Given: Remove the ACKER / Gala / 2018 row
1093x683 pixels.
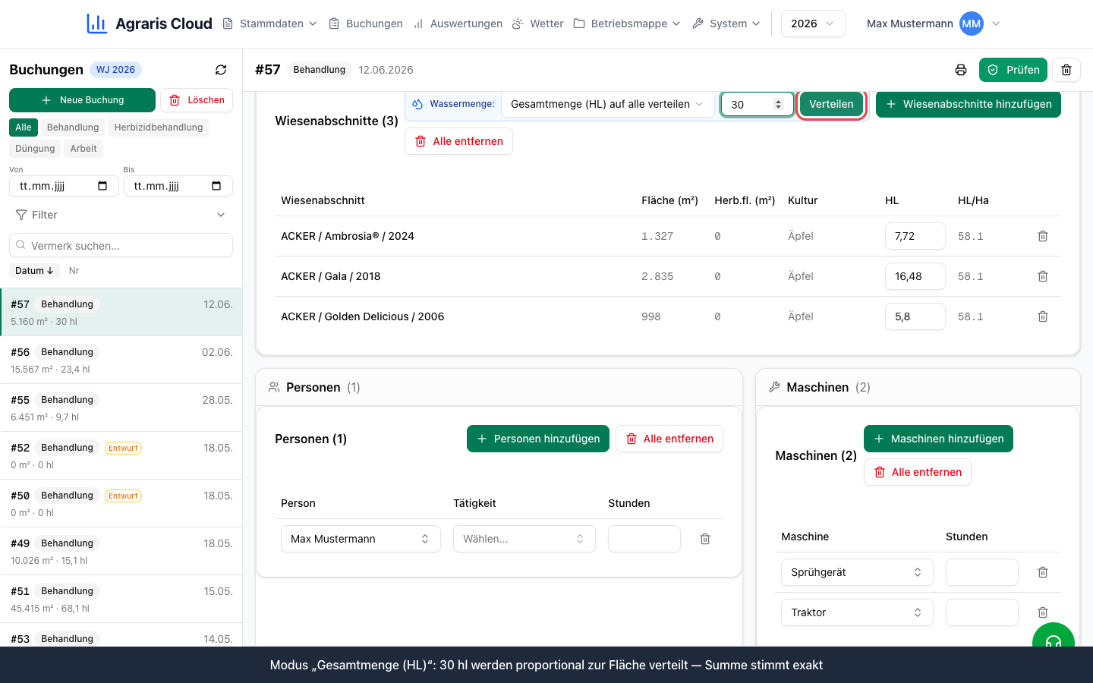Looking at the screenshot, I should (1043, 276).
